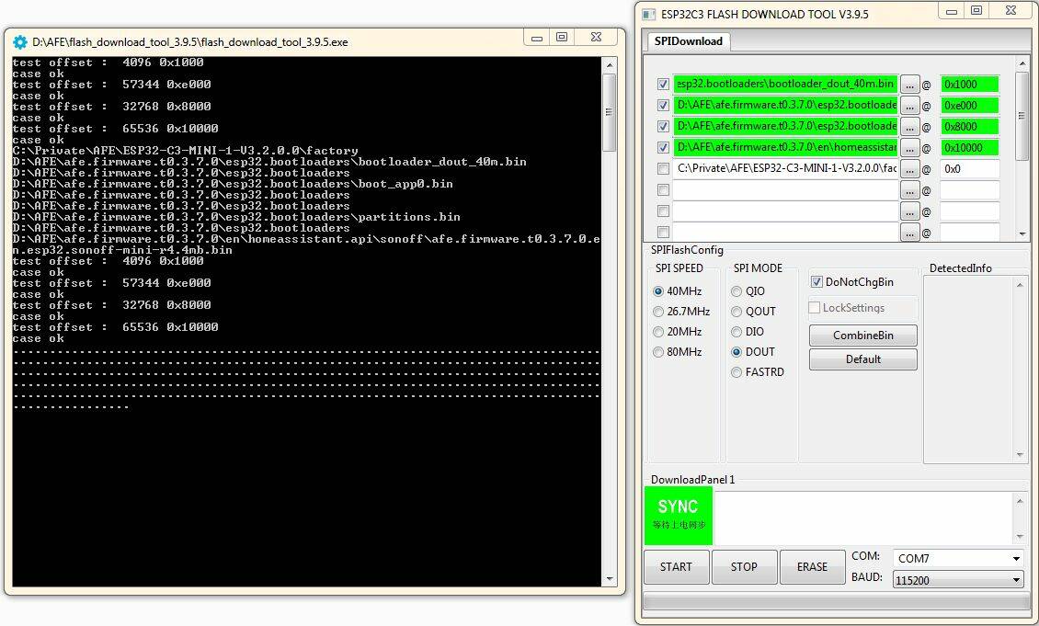Click the console line ending in 'boot_app0.bin'
This screenshot has width=1039, height=626.
click(x=233, y=184)
